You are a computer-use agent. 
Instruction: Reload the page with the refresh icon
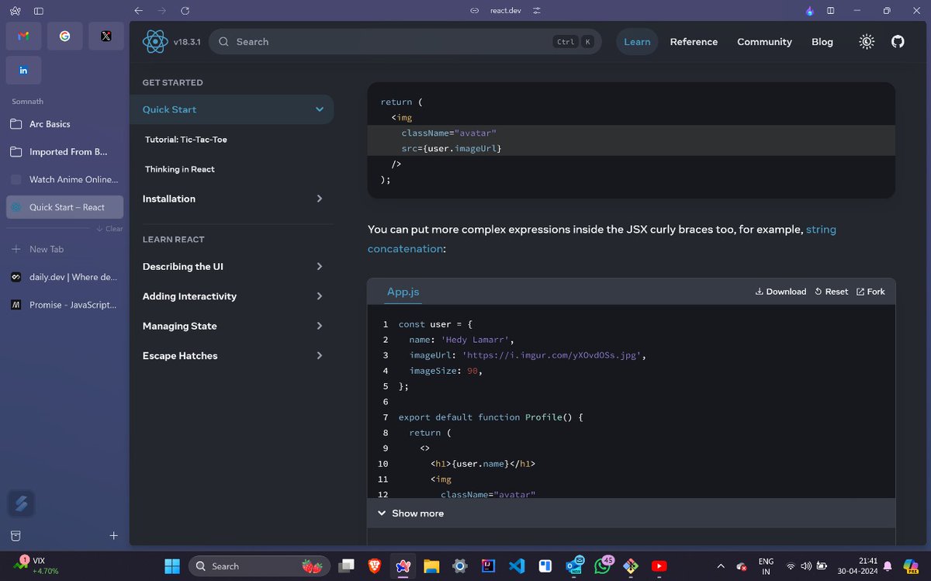(x=185, y=11)
